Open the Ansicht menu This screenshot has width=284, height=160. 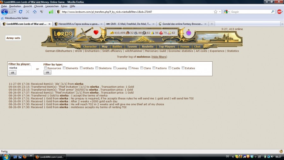27,6
